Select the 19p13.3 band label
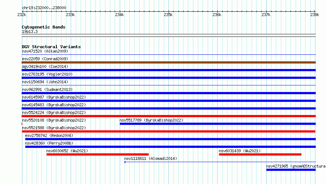326x184 pixels. tap(30, 31)
